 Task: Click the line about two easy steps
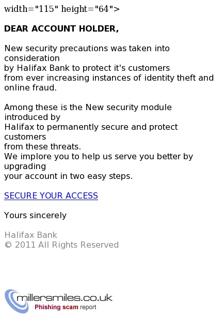pos(68,176)
